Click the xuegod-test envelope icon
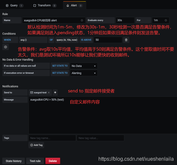This screenshot has width=177, height=165. point(32,93)
